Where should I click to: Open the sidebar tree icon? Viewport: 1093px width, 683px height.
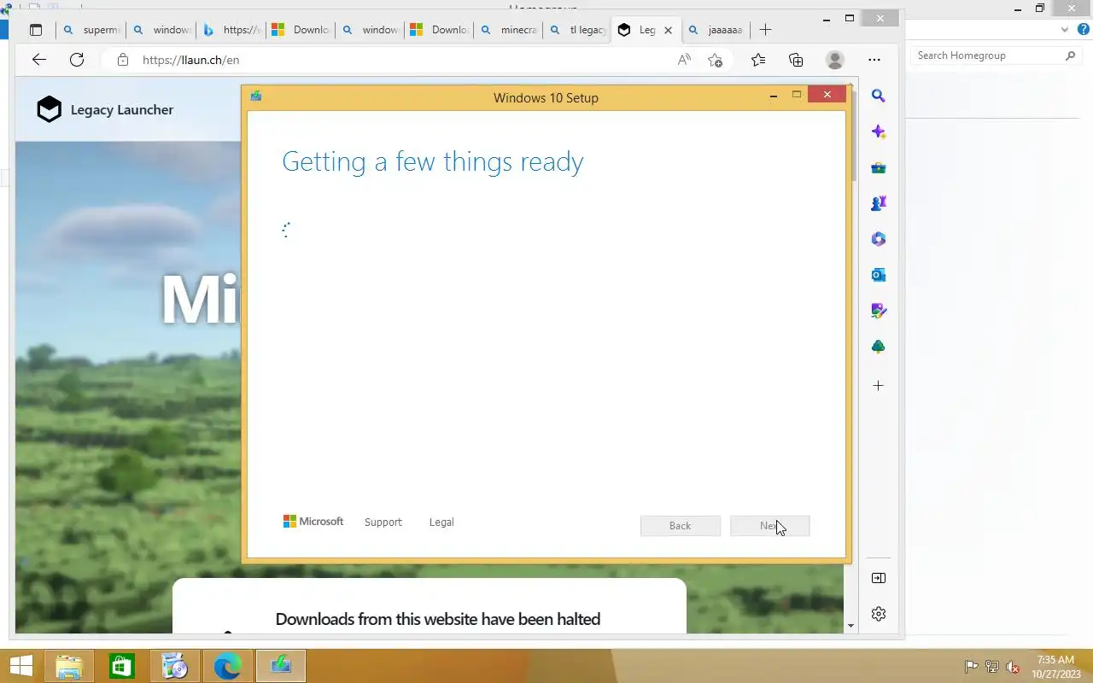point(878,347)
